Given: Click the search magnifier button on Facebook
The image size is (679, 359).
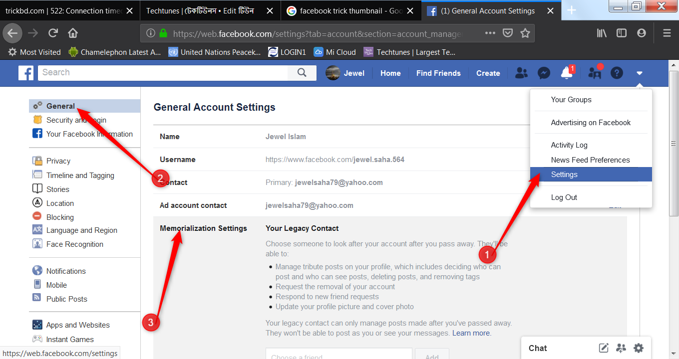Looking at the screenshot, I should pyautogui.click(x=302, y=73).
